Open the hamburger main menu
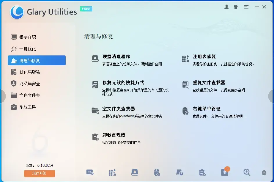The width and height of the screenshot is (274, 182). [x=246, y=7]
